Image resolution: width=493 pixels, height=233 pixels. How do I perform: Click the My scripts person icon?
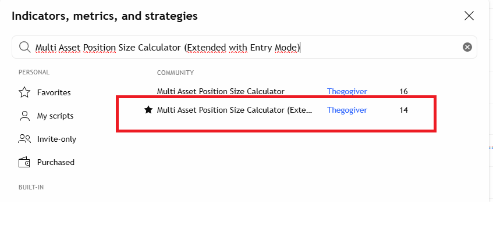(x=24, y=116)
